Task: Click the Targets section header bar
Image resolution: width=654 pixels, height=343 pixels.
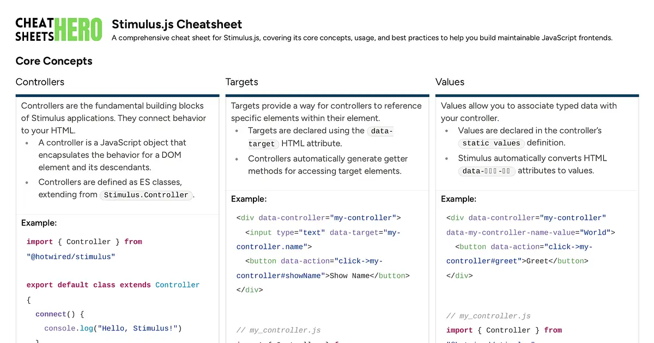Action: (x=327, y=94)
